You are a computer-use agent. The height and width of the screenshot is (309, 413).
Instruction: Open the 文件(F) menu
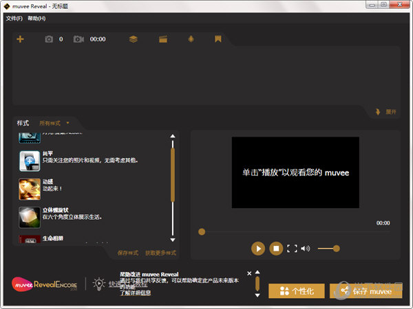click(14, 19)
